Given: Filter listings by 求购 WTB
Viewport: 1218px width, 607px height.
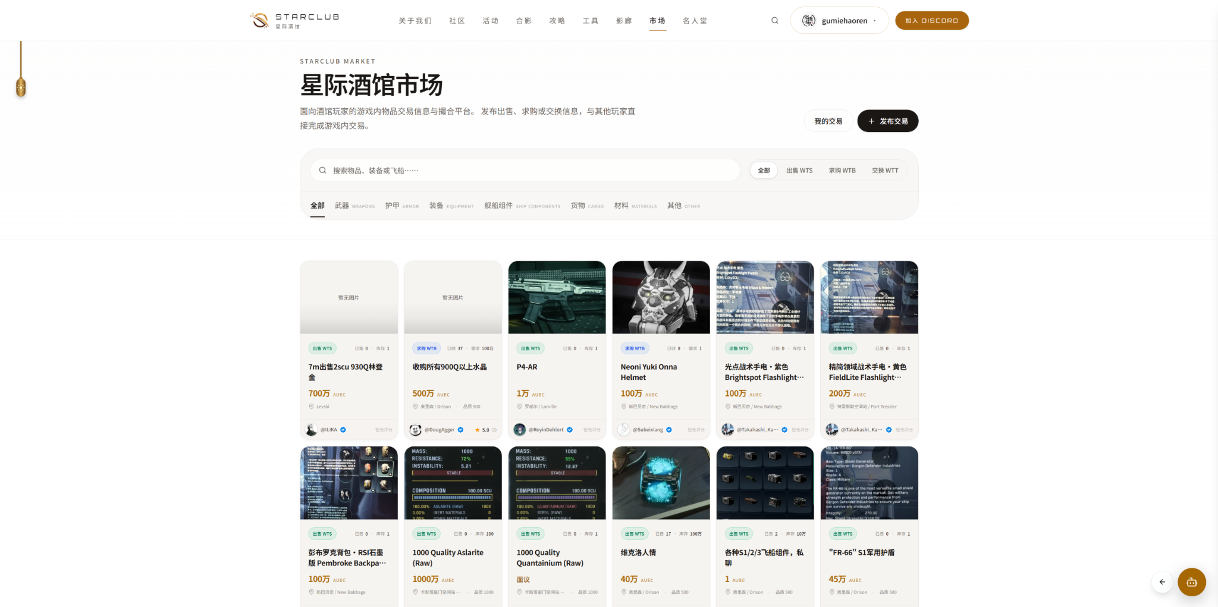Looking at the screenshot, I should (x=842, y=171).
